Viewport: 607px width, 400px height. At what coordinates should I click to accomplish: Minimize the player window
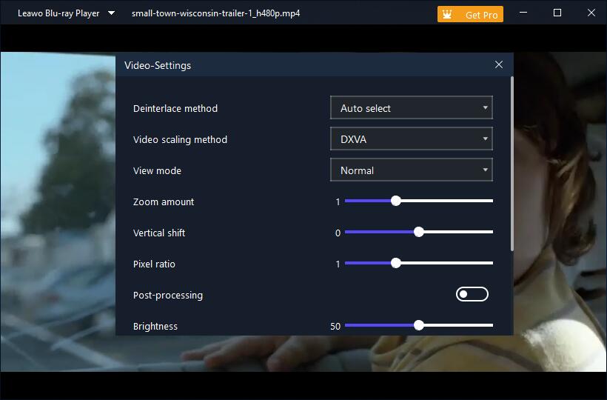[524, 13]
